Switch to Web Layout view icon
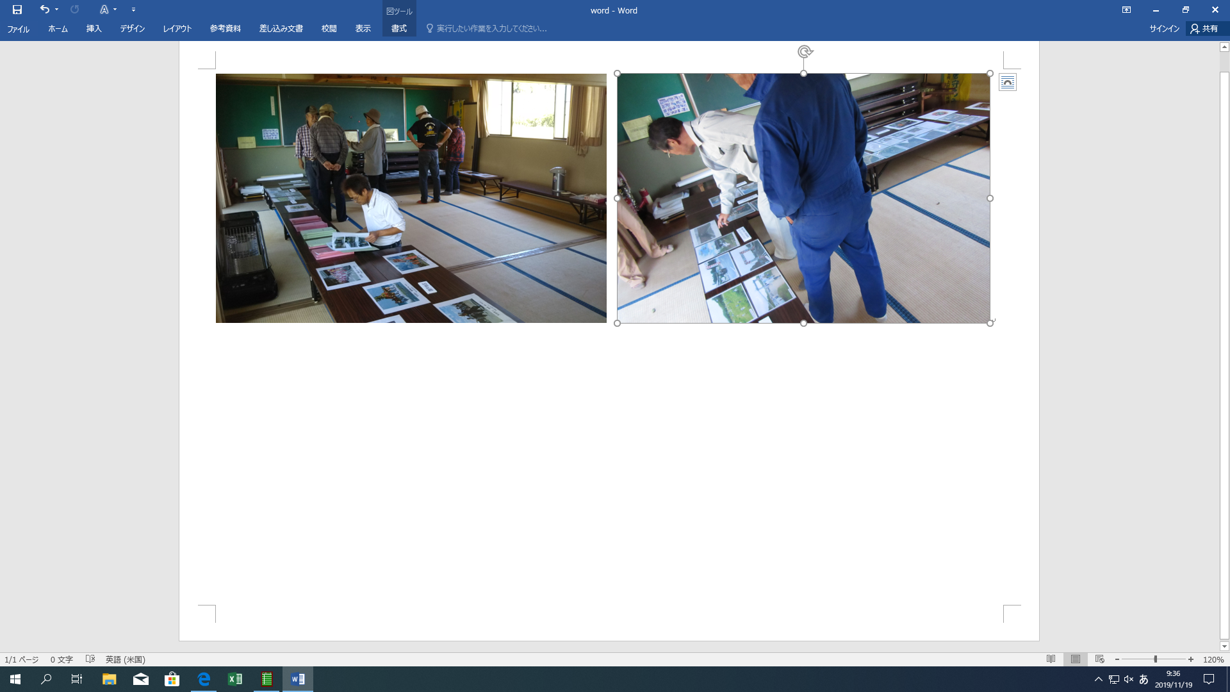Viewport: 1230px width, 692px height. pos(1100,659)
